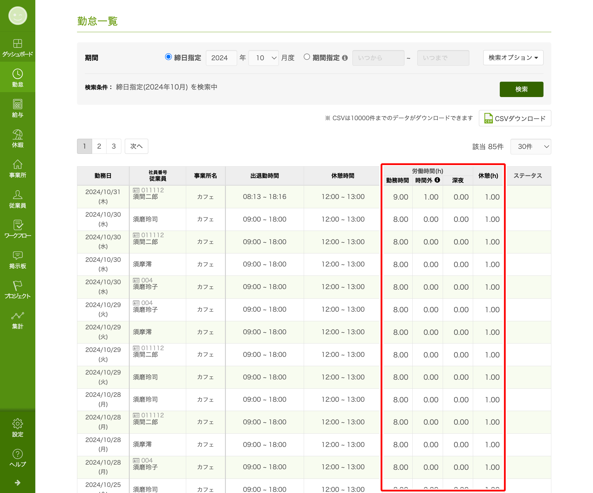Click ID card icon in 2024/10/31 row
Viewport: 593px width, 493px height.
pyautogui.click(x=136, y=190)
